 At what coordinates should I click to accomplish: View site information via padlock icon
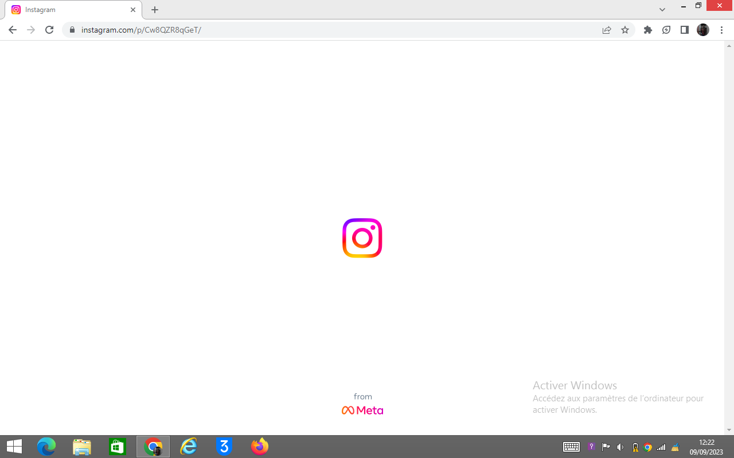click(72, 30)
